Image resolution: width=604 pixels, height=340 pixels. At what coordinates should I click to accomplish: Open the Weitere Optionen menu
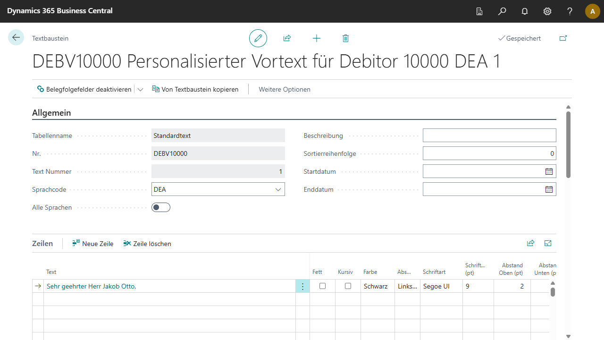tap(285, 89)
